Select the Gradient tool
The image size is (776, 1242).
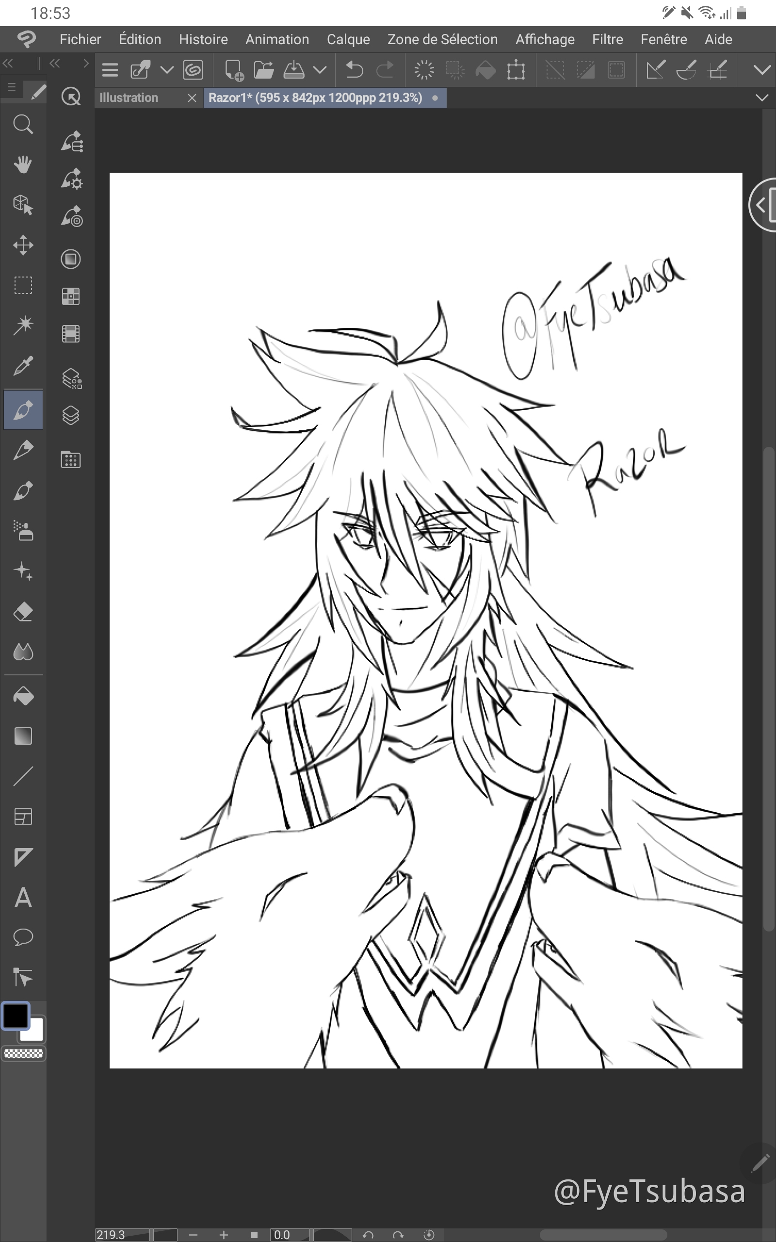(23, 736)
